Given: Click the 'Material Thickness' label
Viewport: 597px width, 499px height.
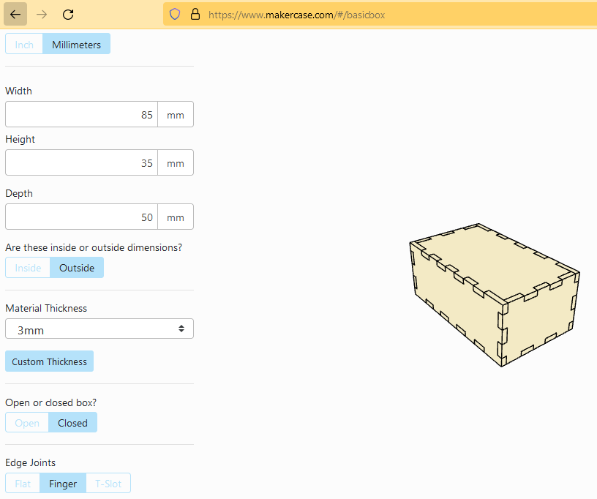Looking at the screenshot, I should tap(46, 308).
